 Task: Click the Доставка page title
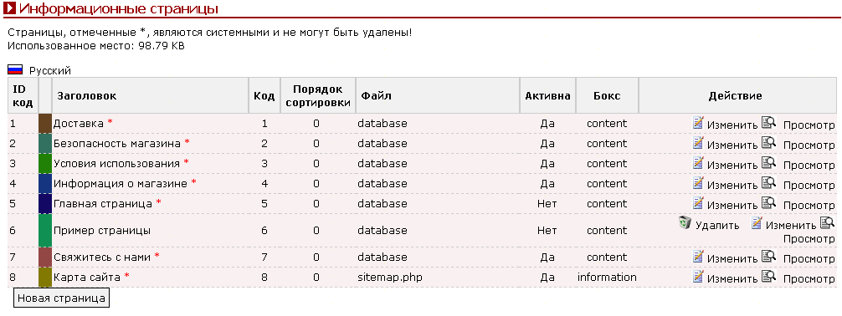(x=79, y=124)
